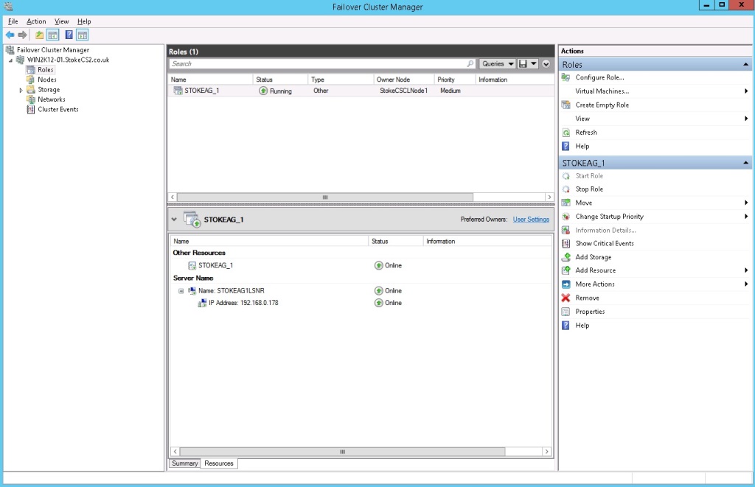755x487 pixels.
Task: Select Nodes in the cluster tree
Action: pyautogui.click(x=46, y=80)
